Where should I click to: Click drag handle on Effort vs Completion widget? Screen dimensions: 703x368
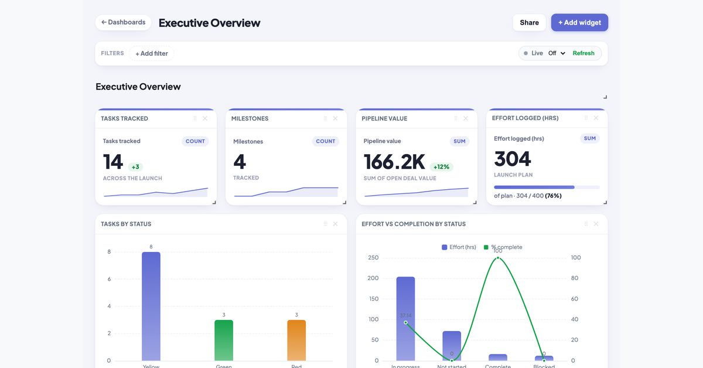[586, 224]
